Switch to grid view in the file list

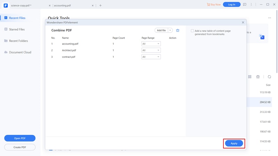point(250,77)
